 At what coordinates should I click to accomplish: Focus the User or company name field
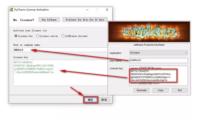pos(60,50)
